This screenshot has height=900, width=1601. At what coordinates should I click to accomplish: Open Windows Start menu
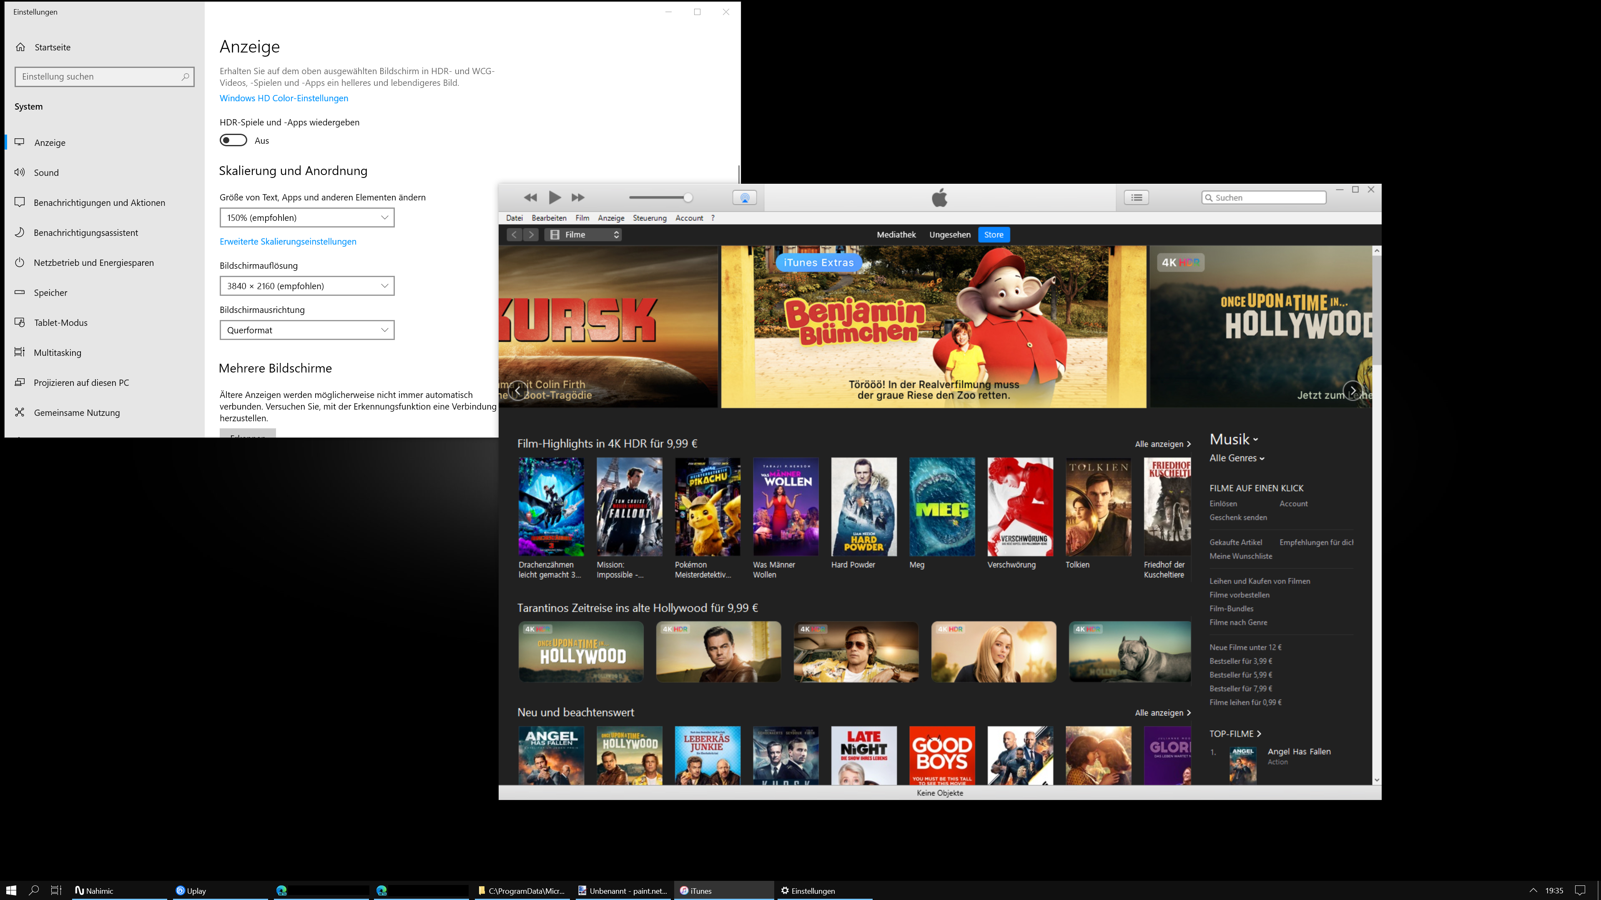11,890
